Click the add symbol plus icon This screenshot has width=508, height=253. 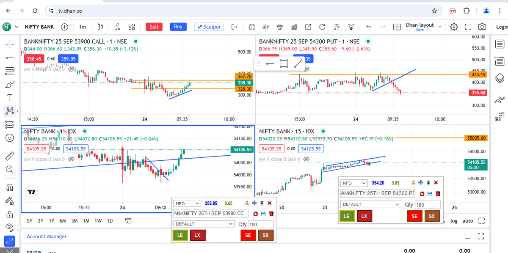[x=64, y=27]
